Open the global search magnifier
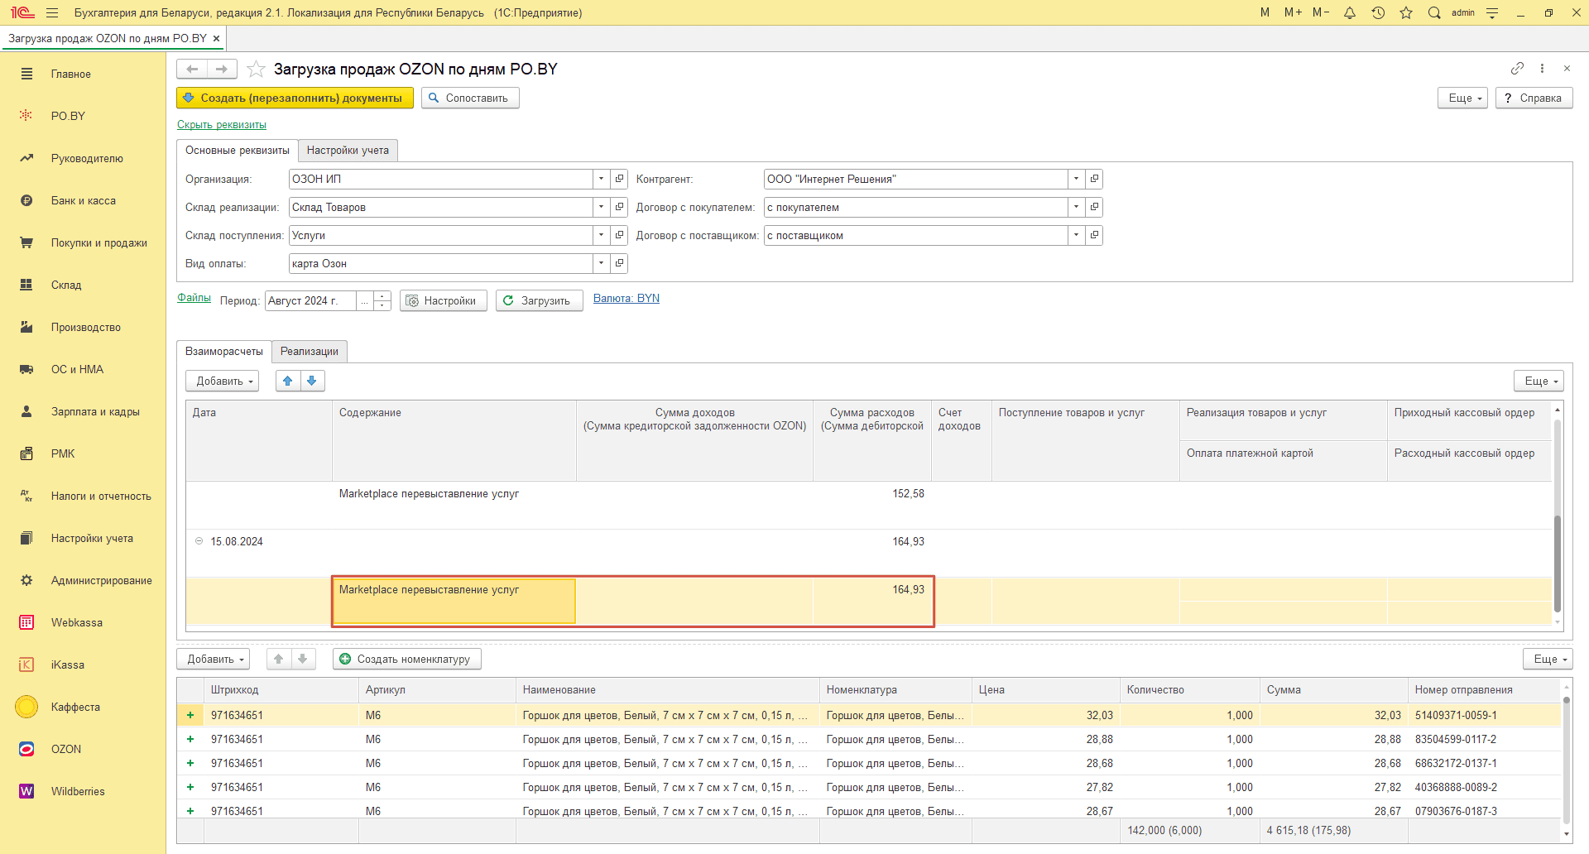Screen dimensions: 1589x854 pos(1434,12)
